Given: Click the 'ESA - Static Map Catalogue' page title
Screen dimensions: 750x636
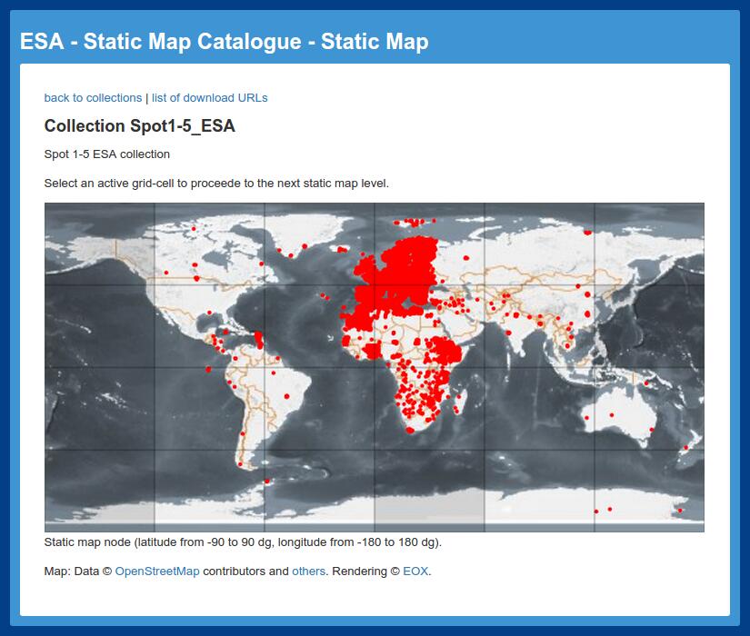Looking at the screenshot, I should coord(225,41).
